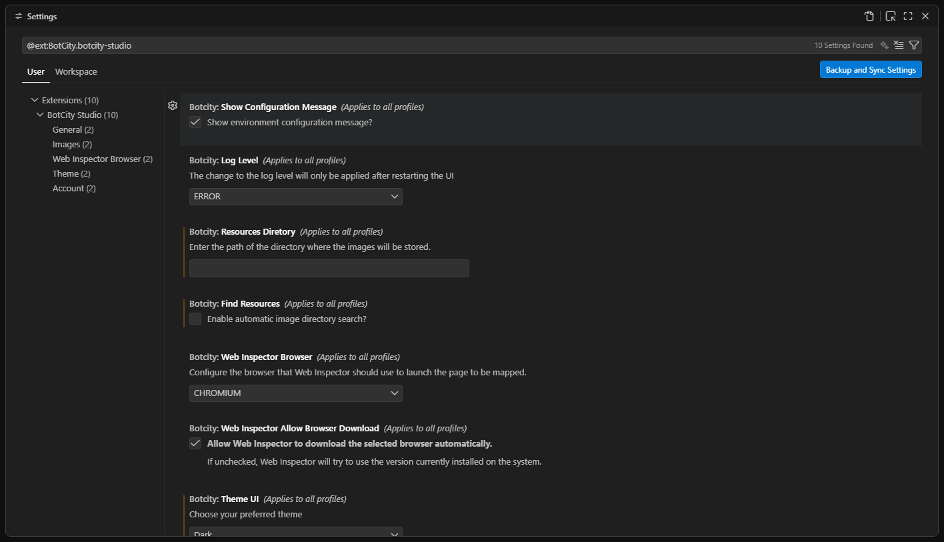The height and width of the screenshot is (542, 944).
Task: Collapse the Extensions tree chevron
Action: (x=35, y=100)
